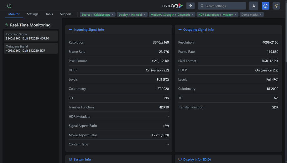
Task: Click the System Info gear icon
Action: pyautogui.click(x=70, y=160)
